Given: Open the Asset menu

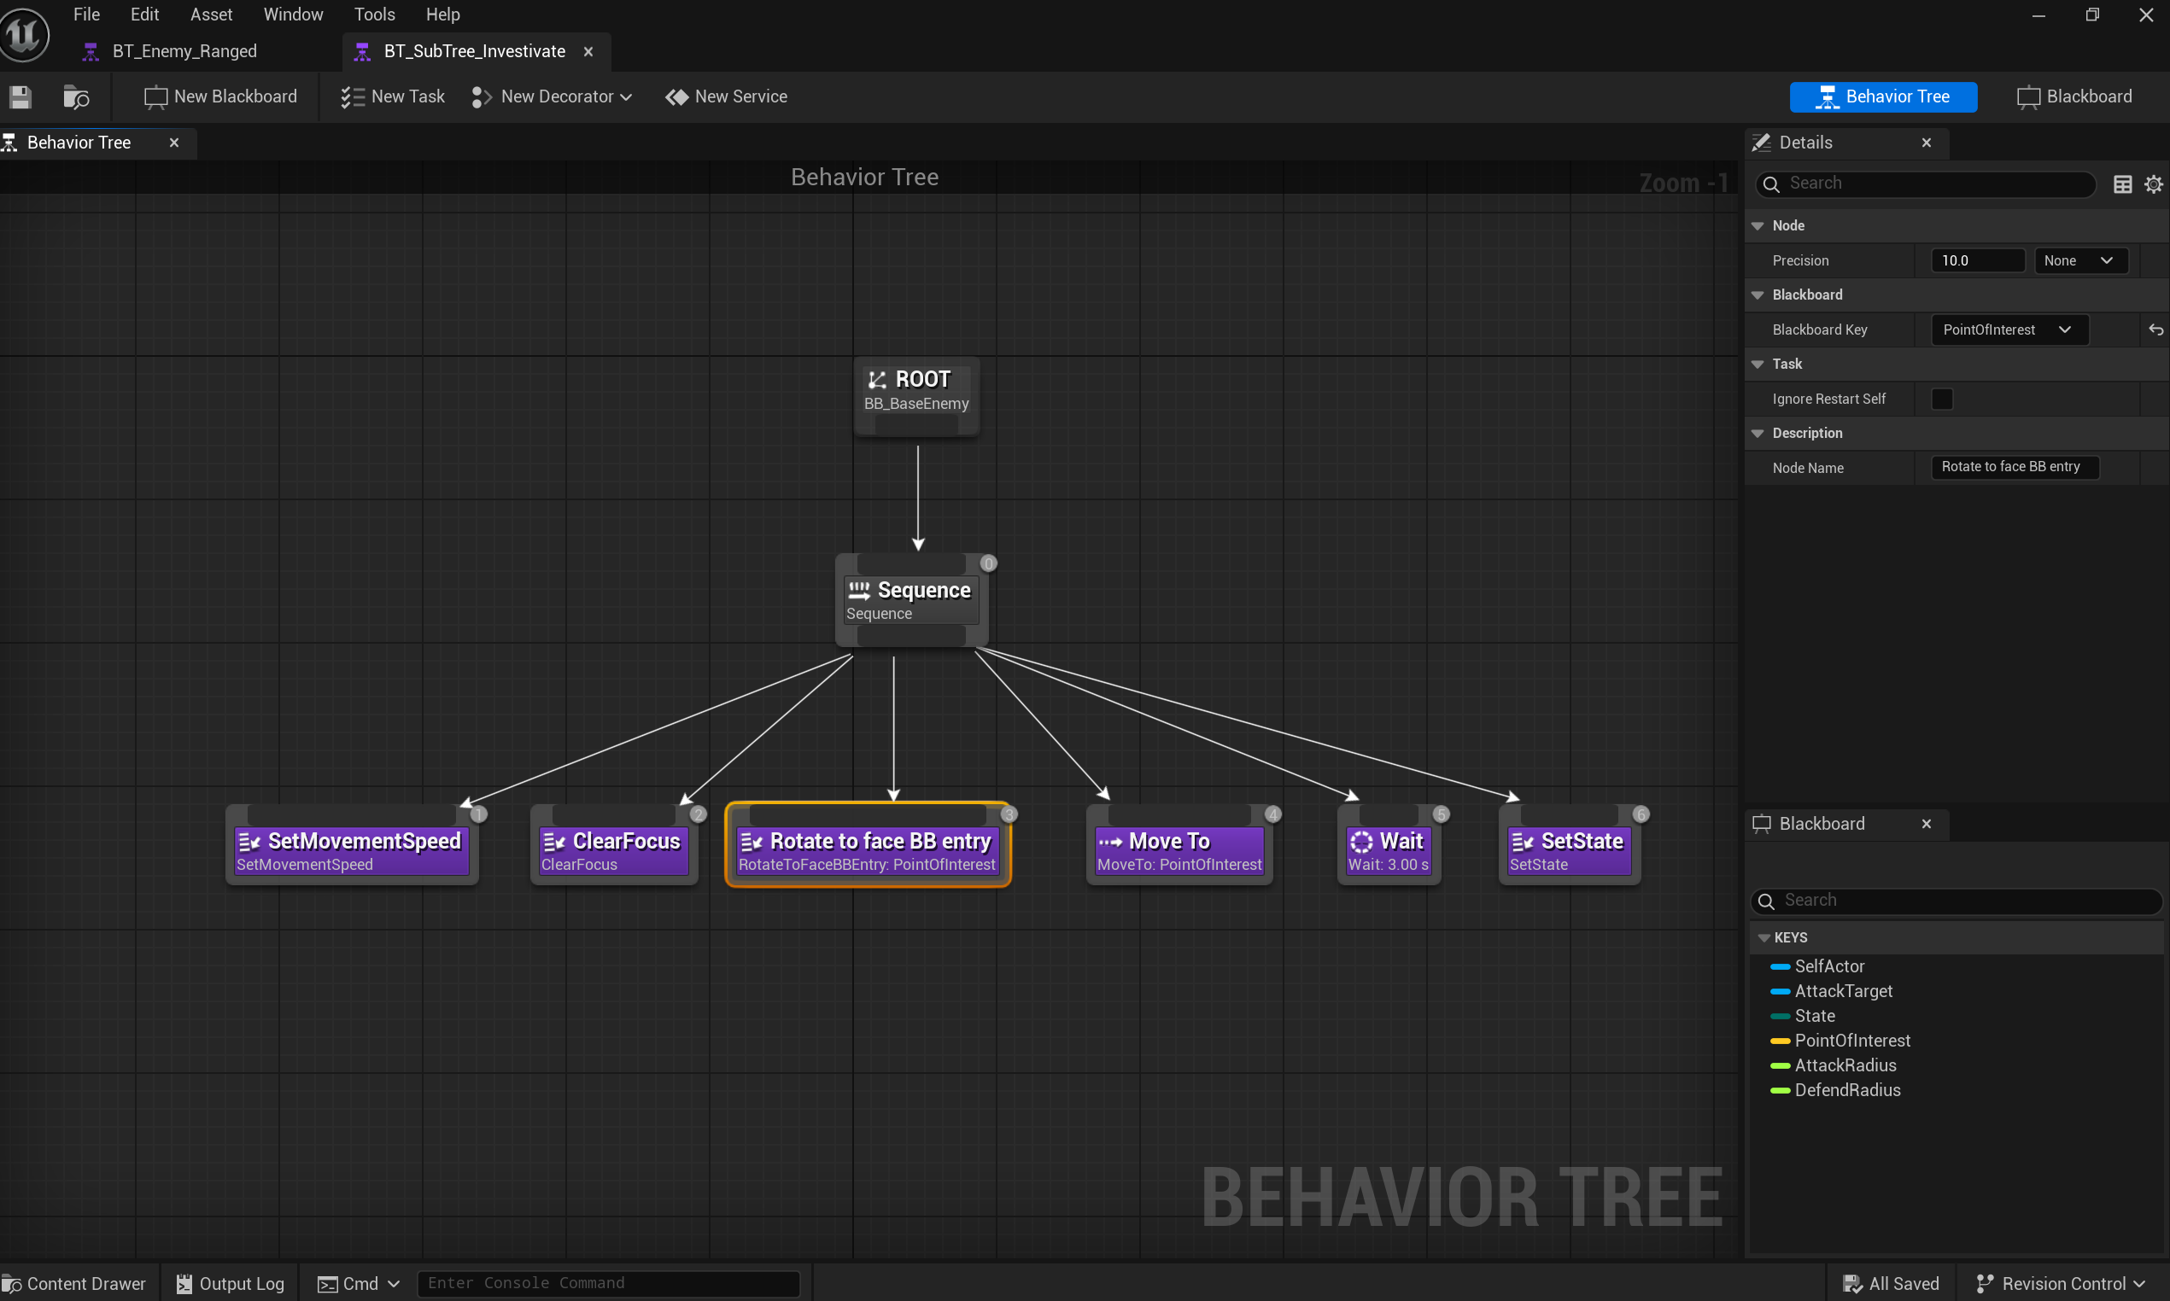Looking at the screenshot, I should [x=210, y=14].
